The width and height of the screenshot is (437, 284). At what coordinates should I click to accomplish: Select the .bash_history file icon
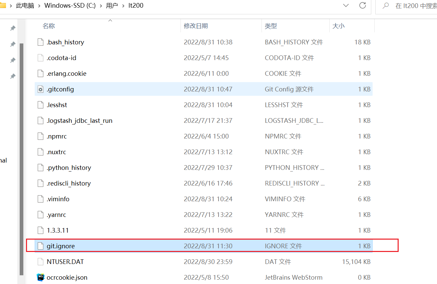[x=40, y=42]
